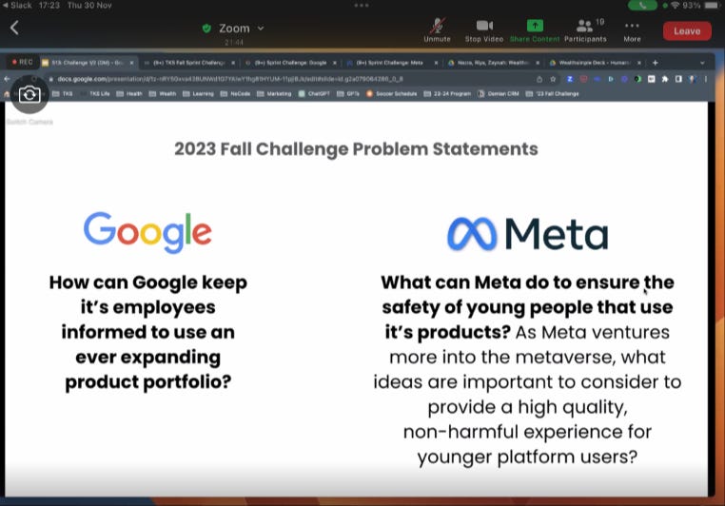This screenshot has width=725, height=506.
Task: Open the '23 Fall Challenge bookmark folder
Action: (553, 94)
